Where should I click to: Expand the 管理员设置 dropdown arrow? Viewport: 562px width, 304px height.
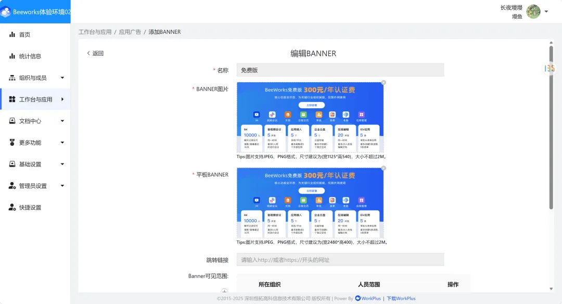click(62, 186)
